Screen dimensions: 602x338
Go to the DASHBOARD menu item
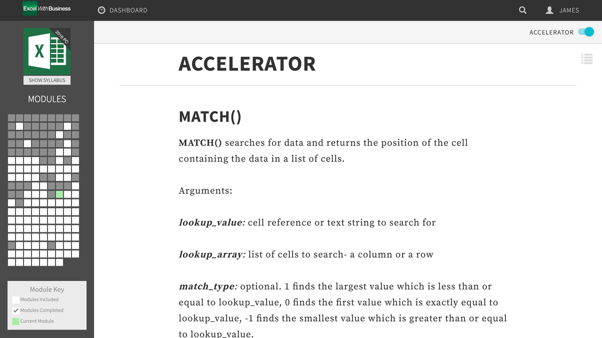click(x=128, y=10)
